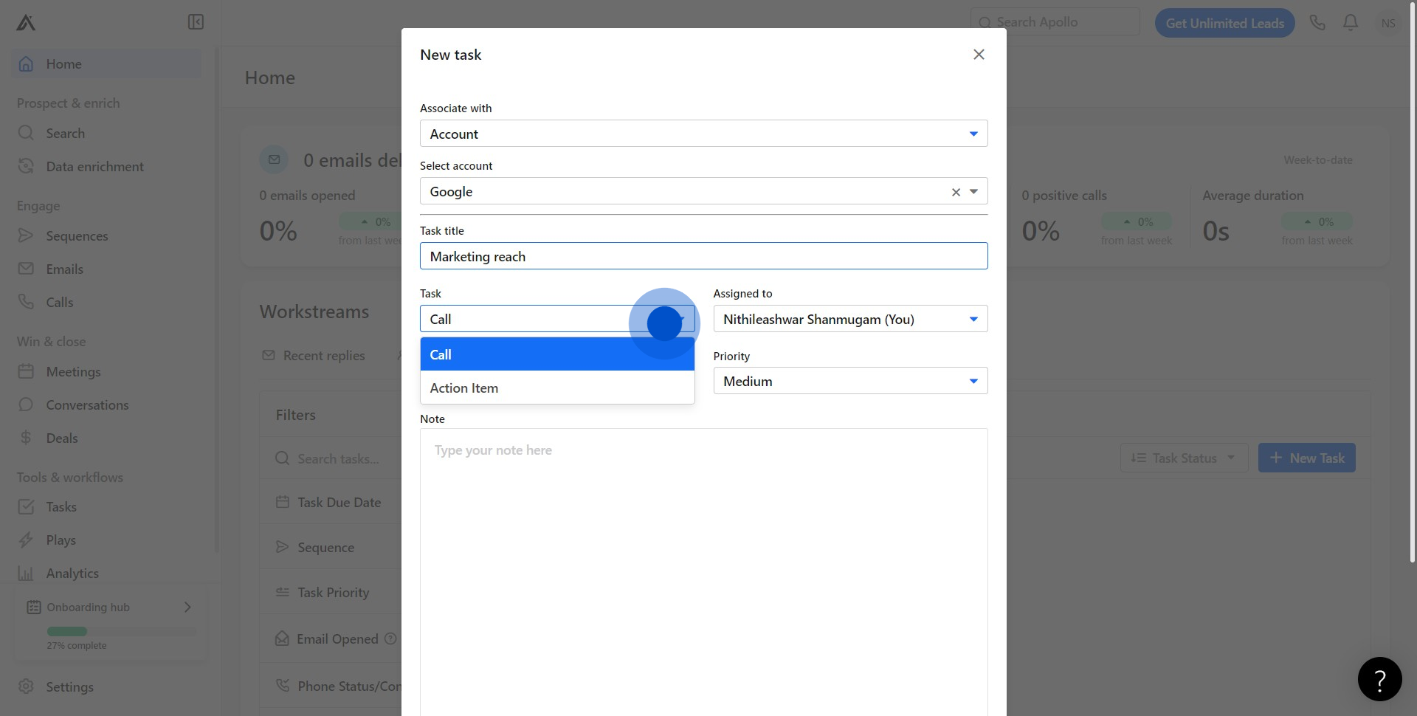The width and height of the screenshot is (1417, 716).
Task: Clear the selected Google account
Action: [x=956, y=192]
